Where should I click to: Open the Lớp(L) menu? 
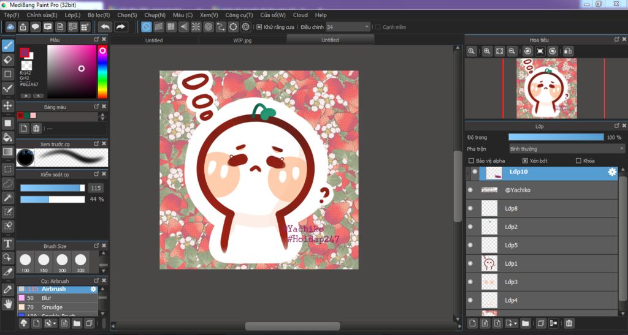[x=72, y=15]
